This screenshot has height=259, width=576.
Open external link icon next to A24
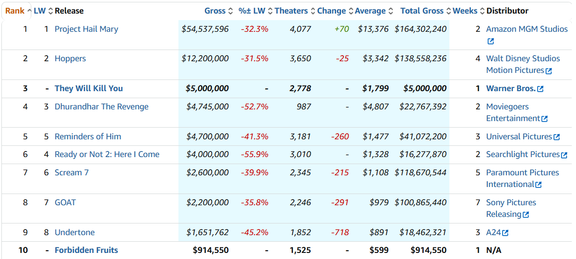(x=505, y=233)
